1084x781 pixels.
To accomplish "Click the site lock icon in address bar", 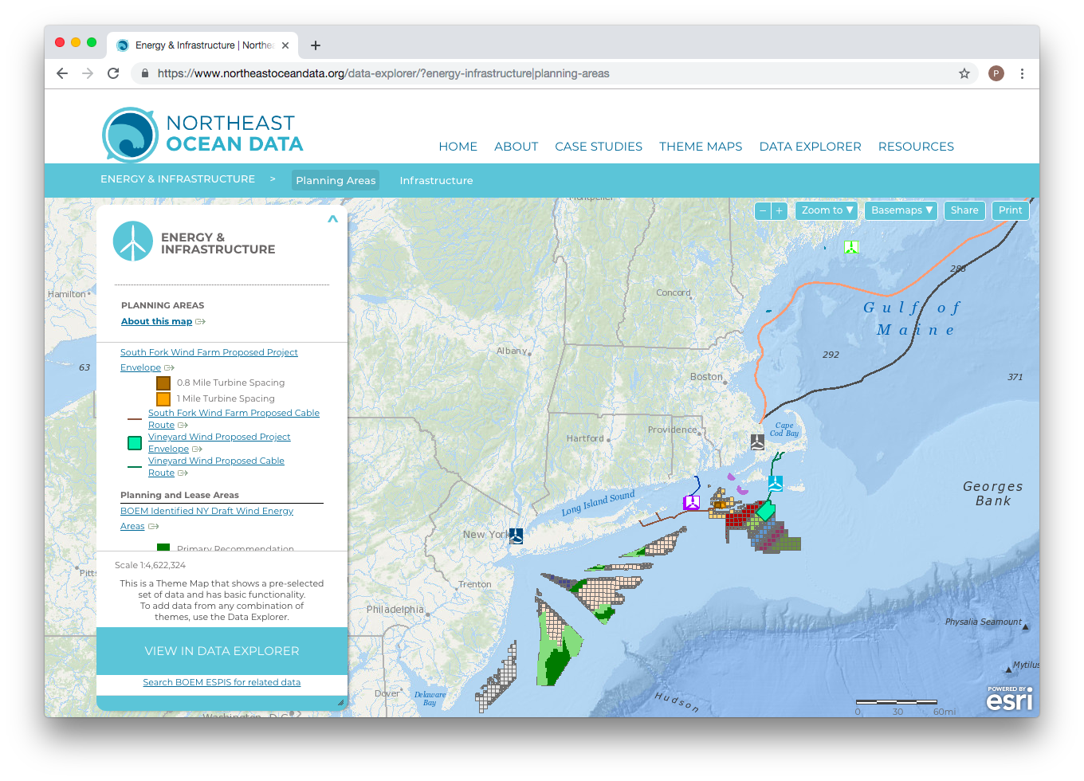I will click(x=145, y=73).
